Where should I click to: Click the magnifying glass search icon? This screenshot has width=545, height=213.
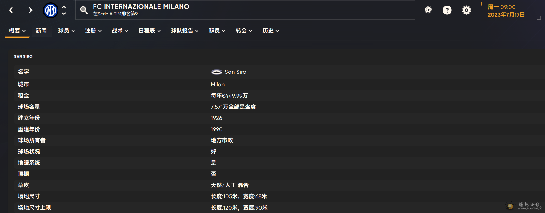[x=84, y=10]
